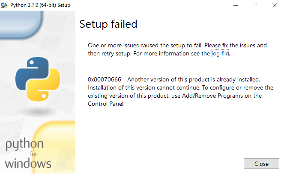Open the log file link
284x174 pixels.
pyautogui.click(x=220, y=53)
